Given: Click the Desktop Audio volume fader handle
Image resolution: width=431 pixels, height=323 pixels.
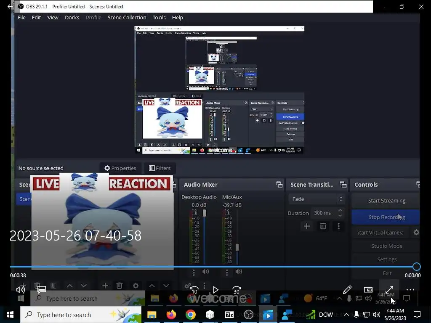Looking at the screenshot, I should point(204,213).
